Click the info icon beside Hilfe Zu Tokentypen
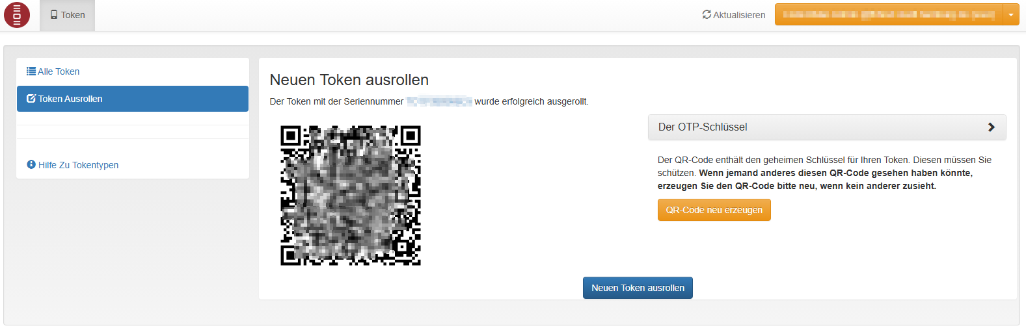Image resolution: width=1026 pixels, height=330 pixels. click(x=31, y=165)
